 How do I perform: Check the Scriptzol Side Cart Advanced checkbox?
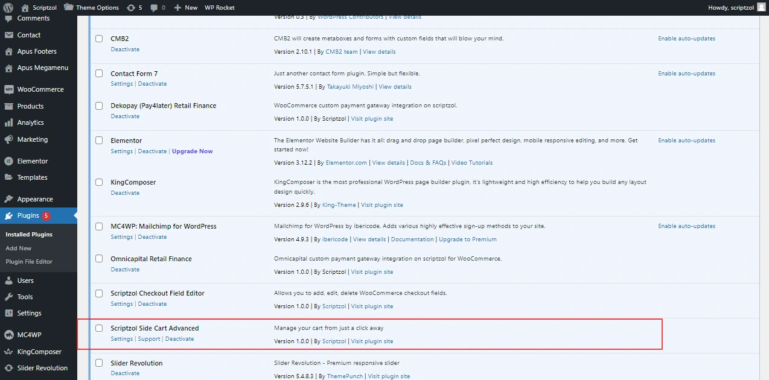[99, 328]
